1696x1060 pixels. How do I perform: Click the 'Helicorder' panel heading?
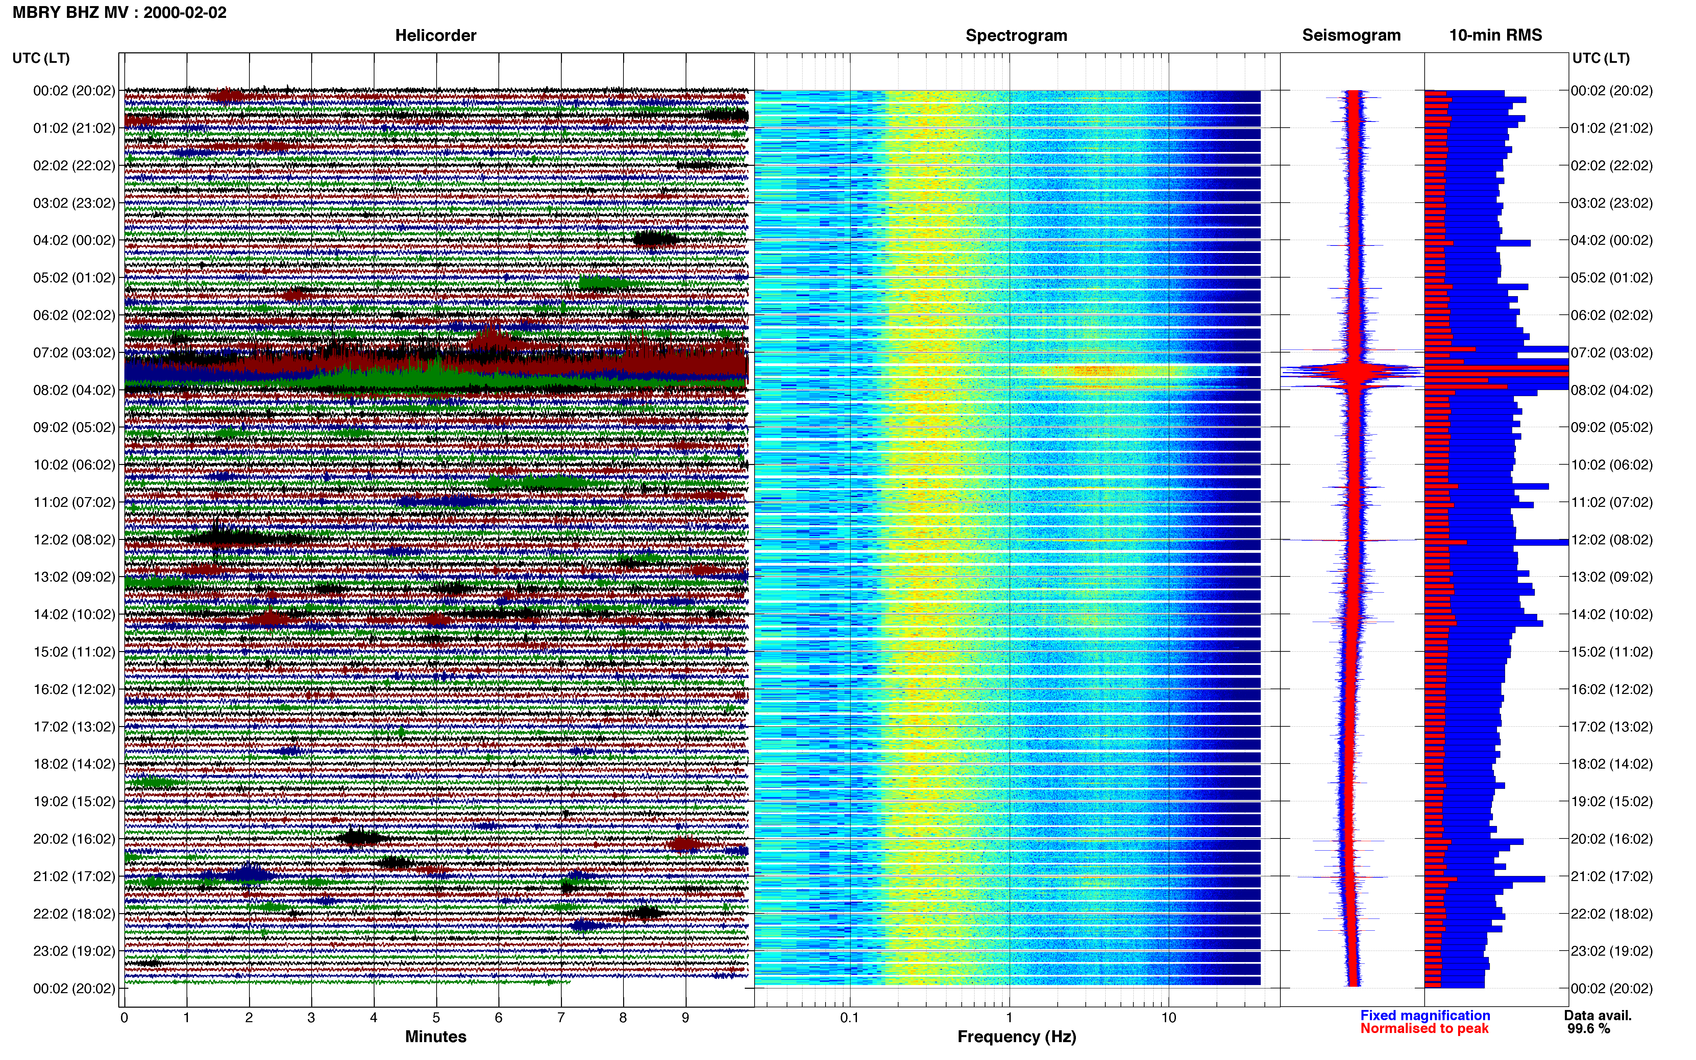point(436,36)
